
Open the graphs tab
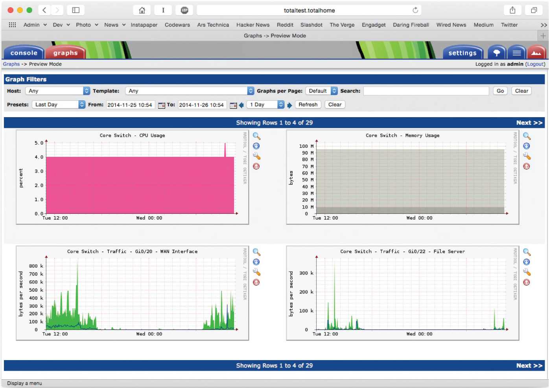tap(65, 53)
